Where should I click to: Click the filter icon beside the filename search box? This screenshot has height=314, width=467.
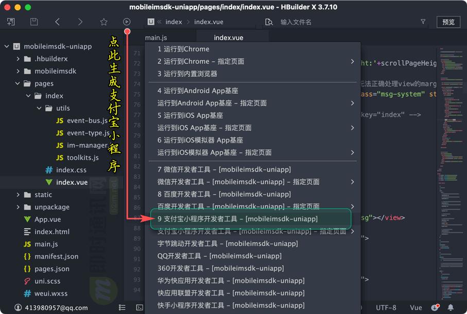point(423,22)
